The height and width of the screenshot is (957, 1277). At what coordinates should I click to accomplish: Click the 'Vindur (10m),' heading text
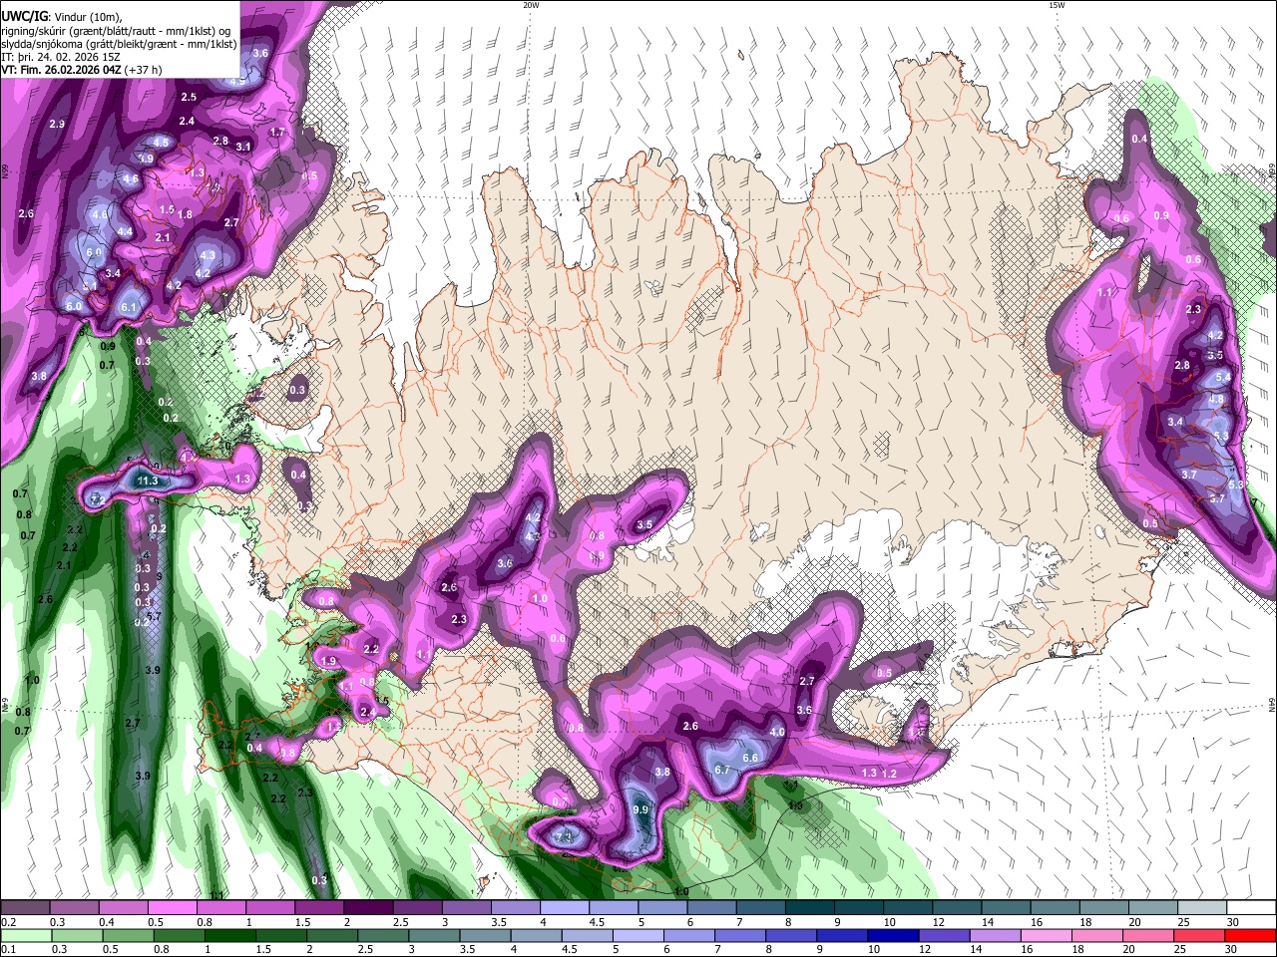tap(87, 17)
